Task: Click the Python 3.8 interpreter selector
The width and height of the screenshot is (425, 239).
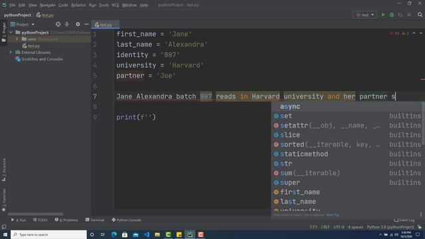Action: point(390,227)
